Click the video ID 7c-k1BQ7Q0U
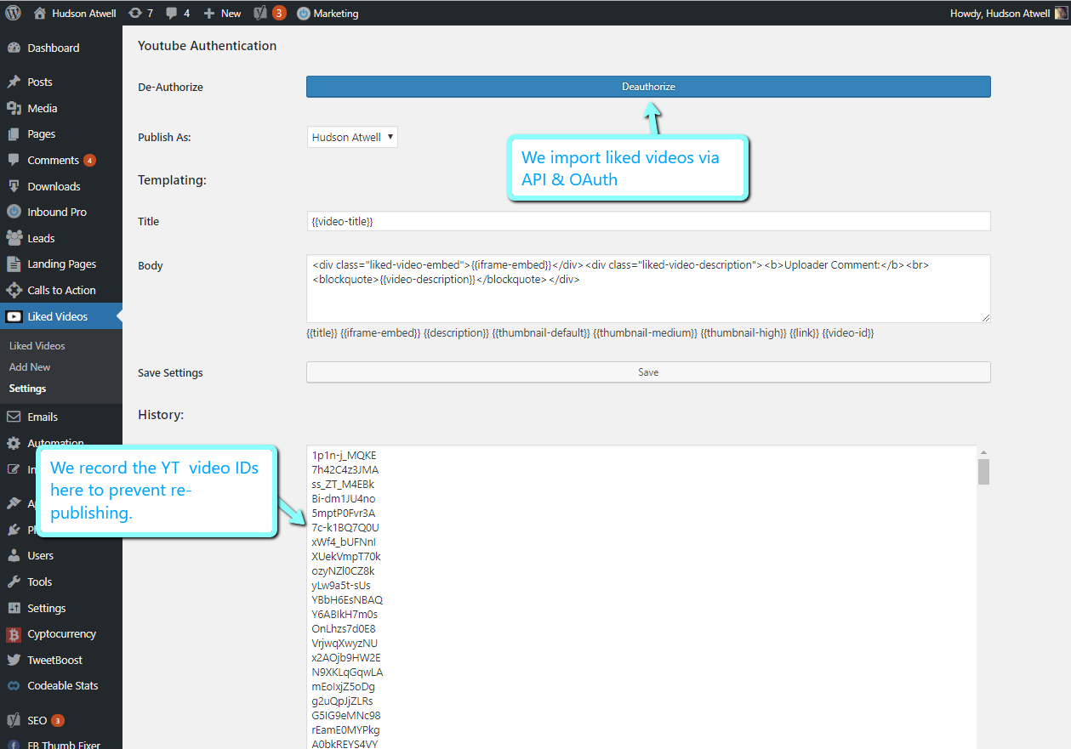 coord(345,528)
